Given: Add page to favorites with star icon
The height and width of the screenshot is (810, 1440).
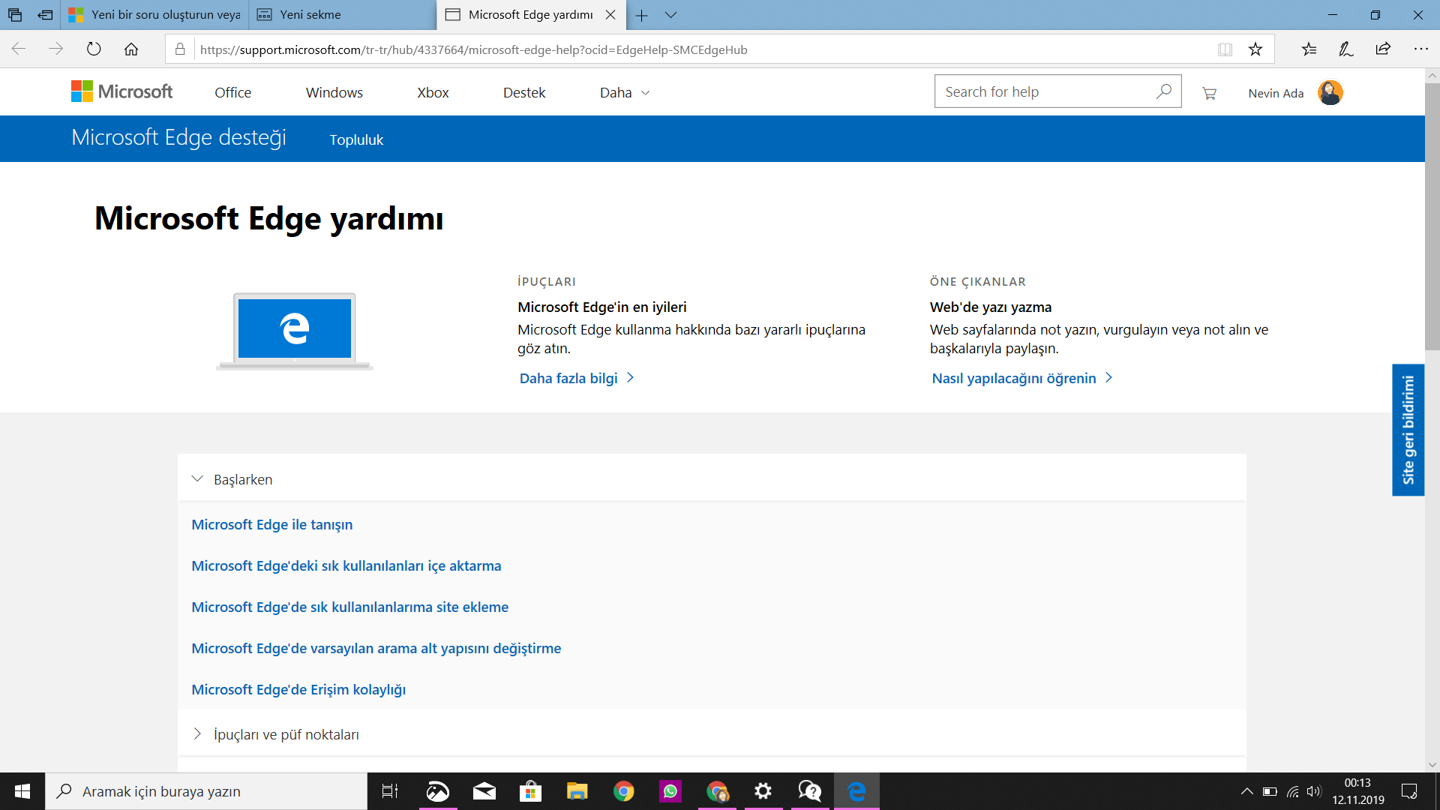Looking at the screenshot, I should tap(1255, 49).
